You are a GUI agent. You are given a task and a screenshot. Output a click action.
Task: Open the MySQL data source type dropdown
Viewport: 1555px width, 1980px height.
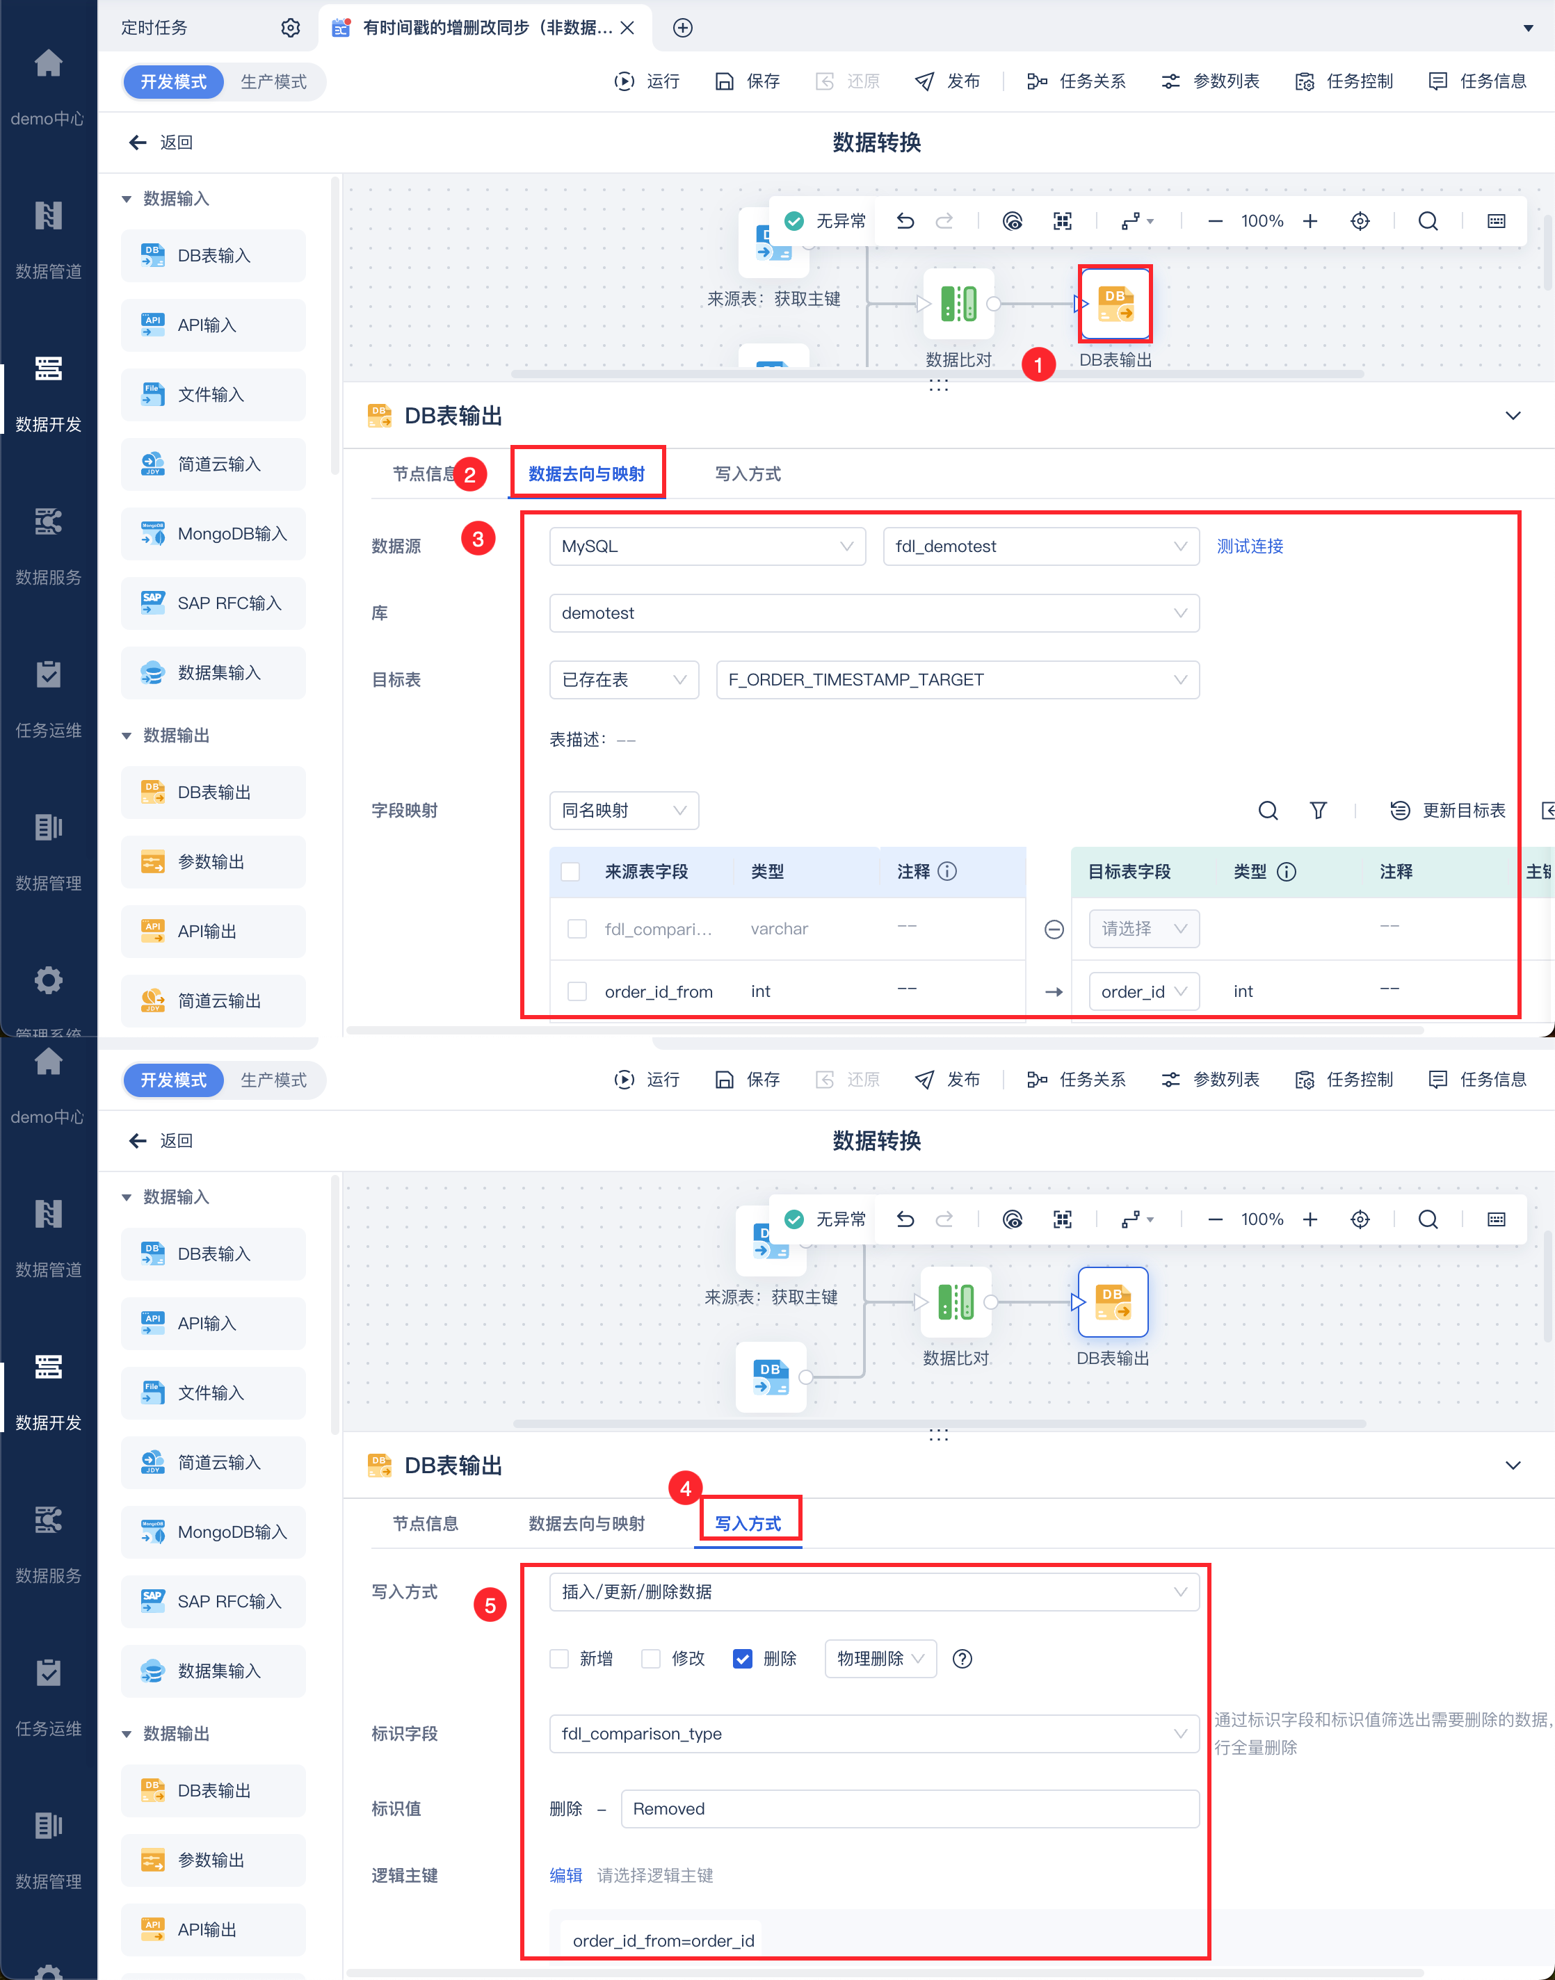click(x=707, y=546)
